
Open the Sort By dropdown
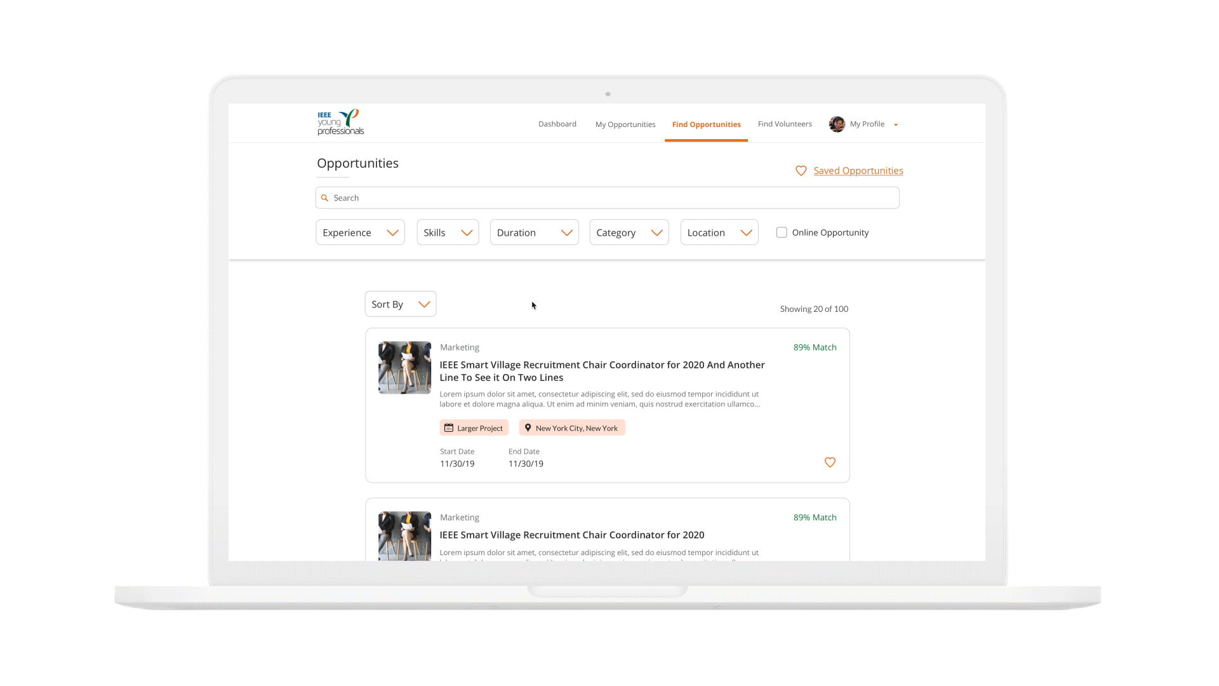[400, 304]
